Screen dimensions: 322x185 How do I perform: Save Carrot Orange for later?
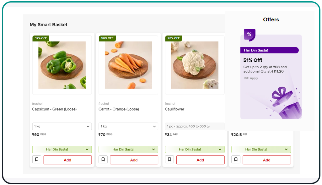click(103, 160)
